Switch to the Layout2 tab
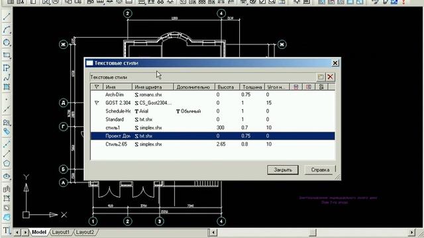This screenshot has height=238, width=424. 85,232
